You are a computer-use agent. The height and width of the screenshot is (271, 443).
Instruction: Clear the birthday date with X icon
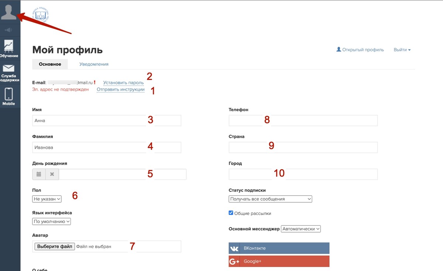pyautogui.click(x=52, y=174)
